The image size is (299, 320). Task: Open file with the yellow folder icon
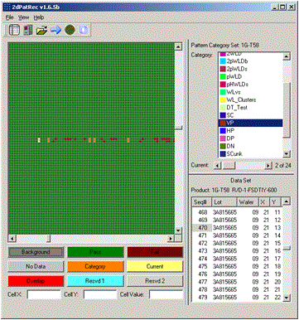pyautogui.click(x=41, y=30)
